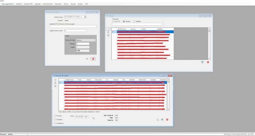Viewport: 255px width, 136px height.
Task: Click the new document icon beside the Cliente table
Action: coord(108,29)
